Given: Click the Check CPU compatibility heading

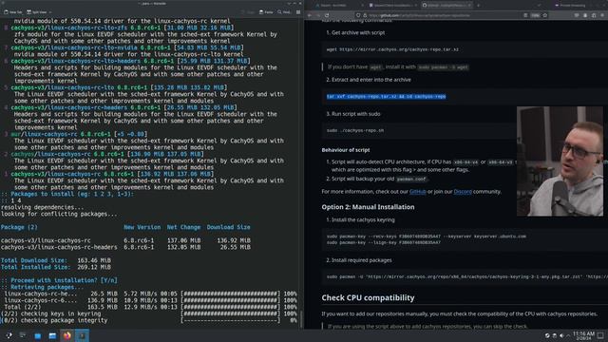Looking at the screenshot, I should [368, 297].
